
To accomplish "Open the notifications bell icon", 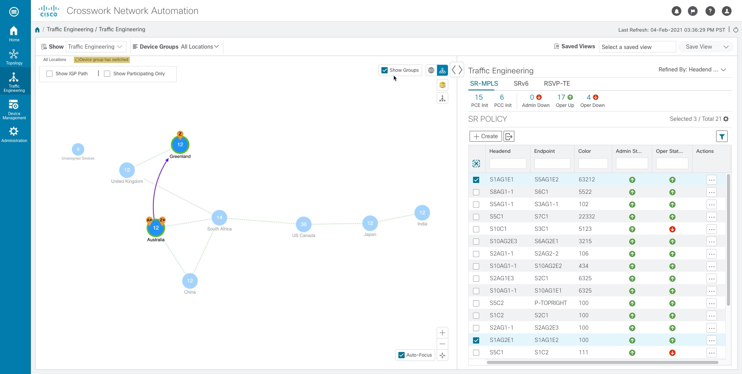I will pyautogui.click(x=676, y=11).
